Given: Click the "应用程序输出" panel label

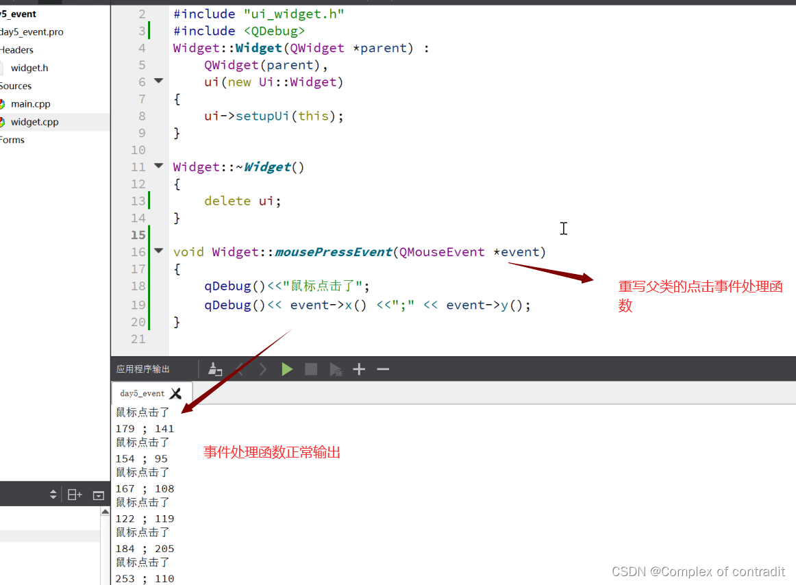Looking at the screenshot, I should 142,369.
